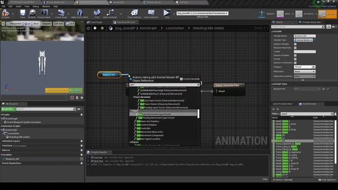Image resolution: width=338 pixels, height=190 pixels.
Task: Toggle Blueprint_Ref variable editable eye
Action: point(81,159)
